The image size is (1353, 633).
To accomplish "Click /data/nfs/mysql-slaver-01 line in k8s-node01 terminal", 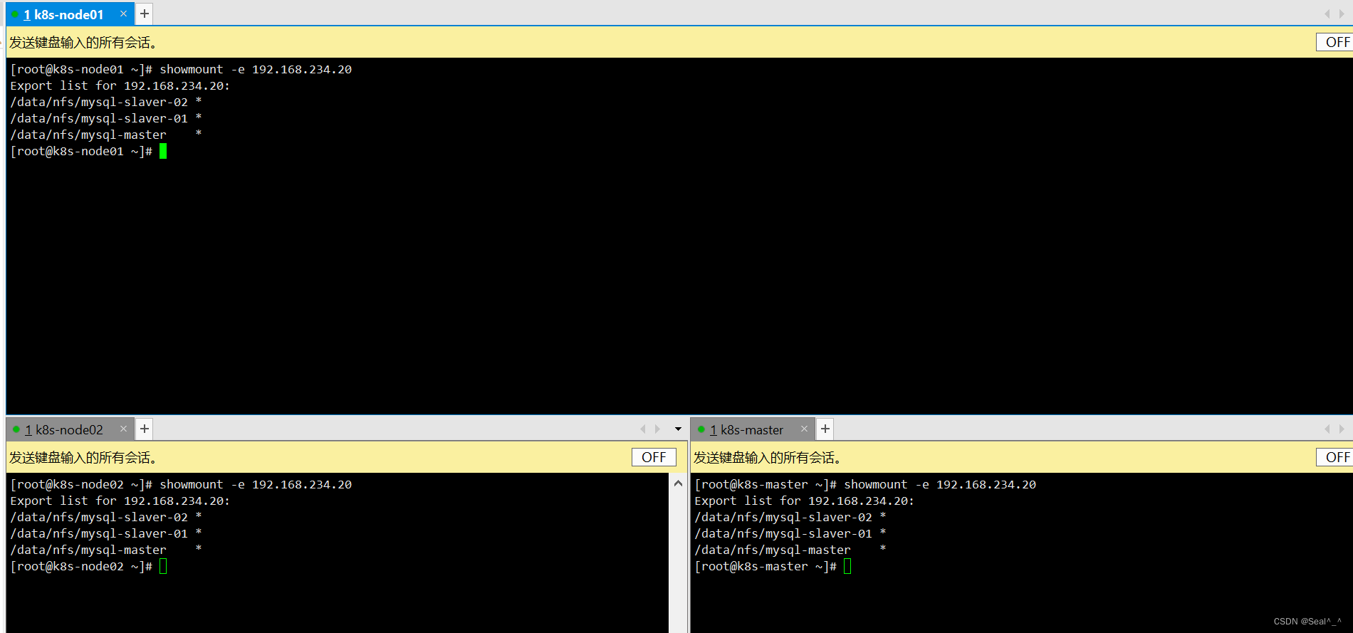I will [106, 118].
